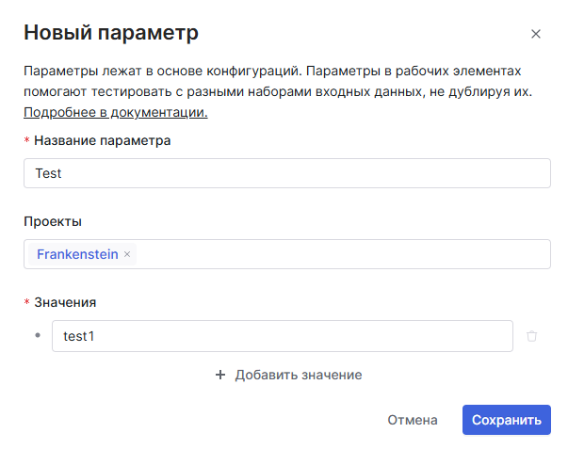Click the Значения label

tap(65, 302)
